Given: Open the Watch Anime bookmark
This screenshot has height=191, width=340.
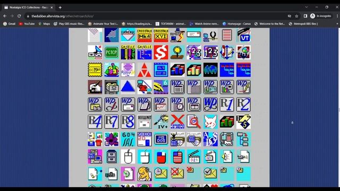Looking at the screenshot, I should coord(204,24).
